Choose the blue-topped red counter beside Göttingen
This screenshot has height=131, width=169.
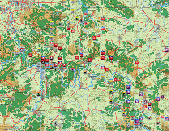(86, 13)
